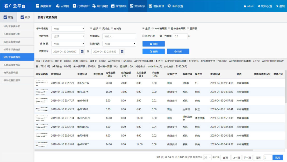Select the 已申请未开票 radio option

(x=169, y=28)
